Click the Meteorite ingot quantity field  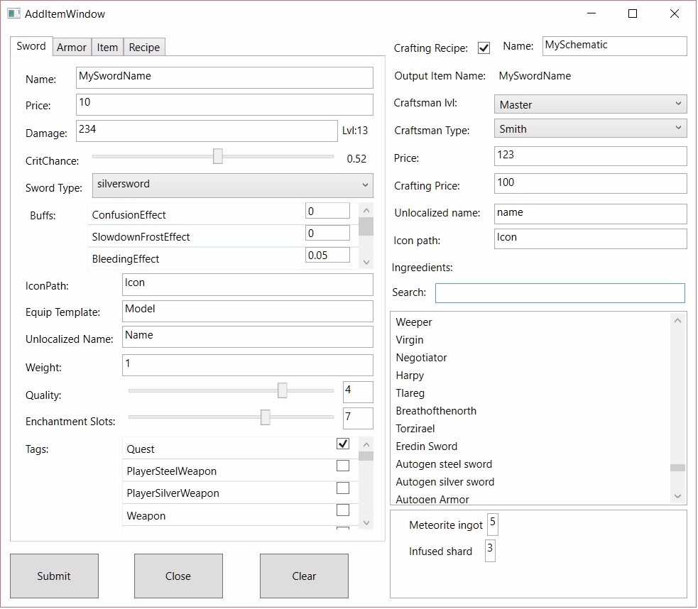click(493, 525)
